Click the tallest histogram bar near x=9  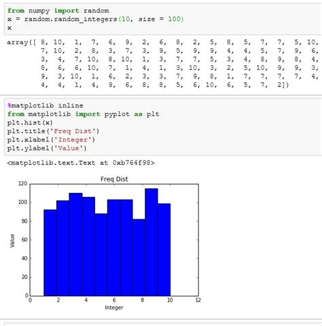[151, 242]
